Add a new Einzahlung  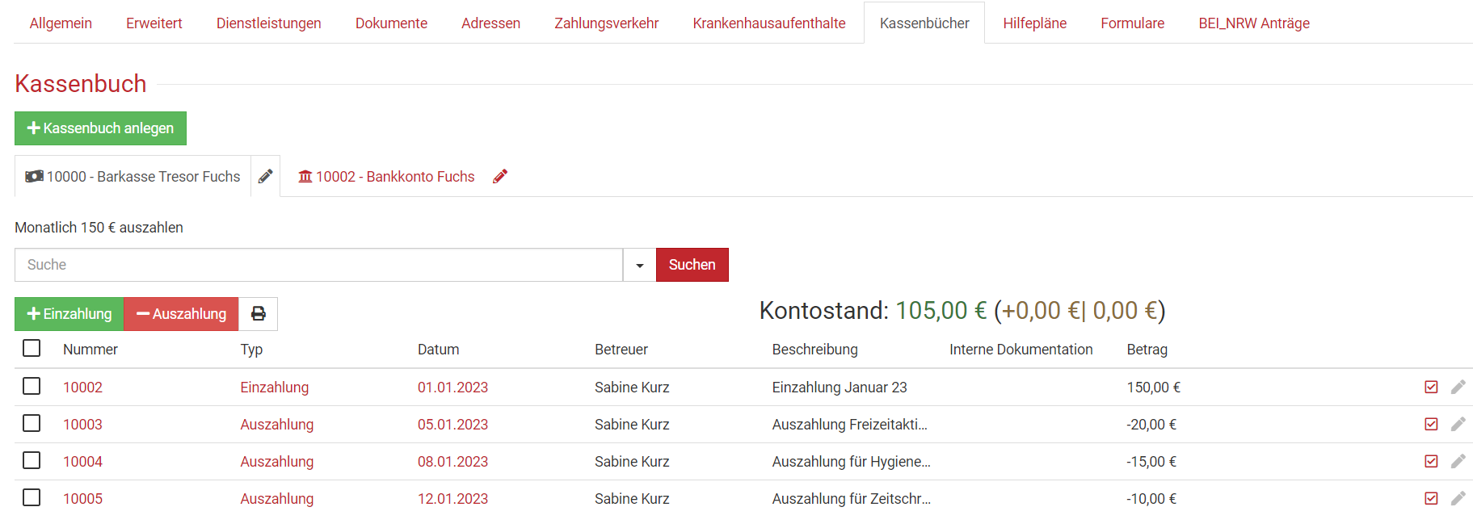point(69,314)
